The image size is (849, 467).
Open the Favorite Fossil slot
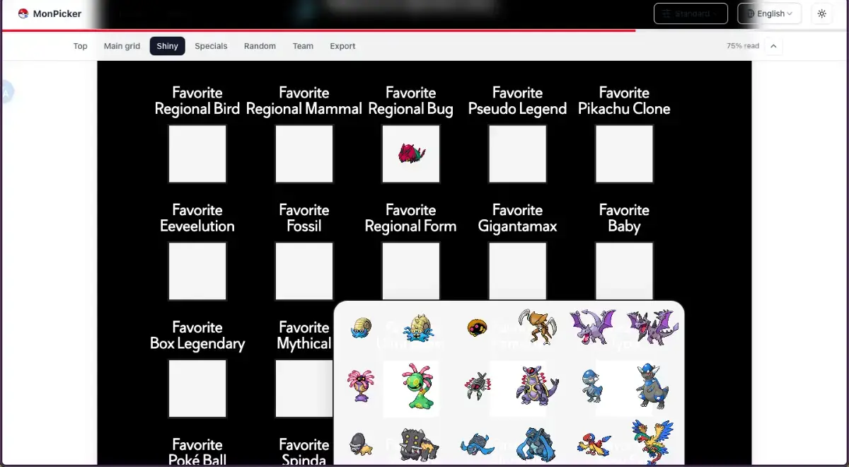[x=304, y=272]
